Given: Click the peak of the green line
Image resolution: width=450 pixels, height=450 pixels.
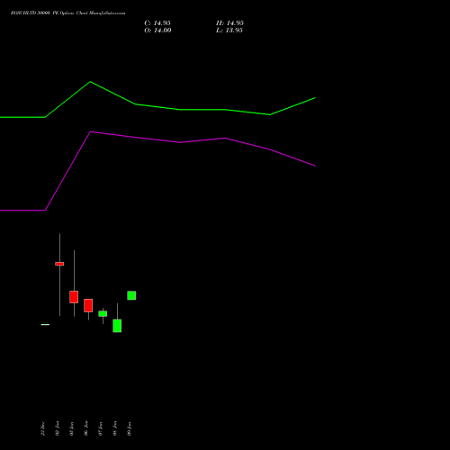Looking at the screenshot, I should point(90,82).
